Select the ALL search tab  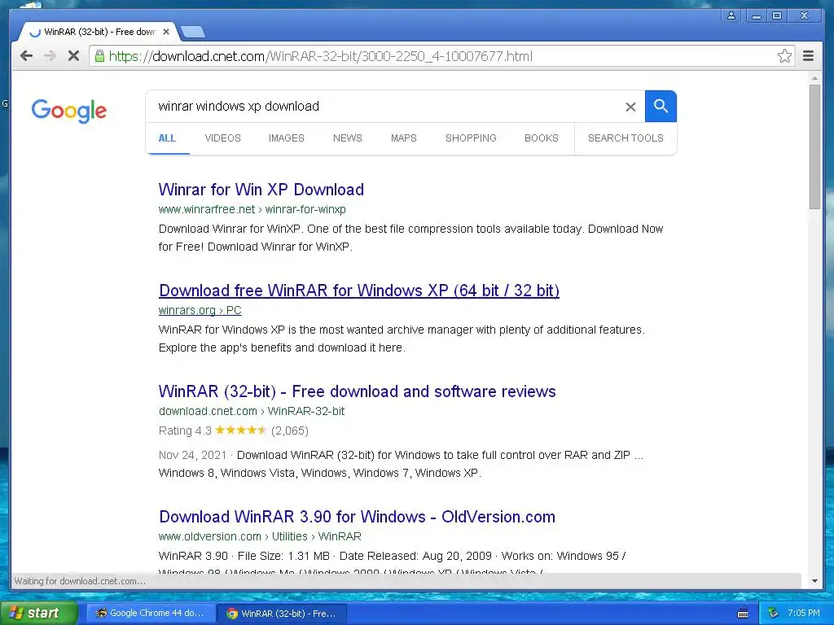tap(167, 138)
